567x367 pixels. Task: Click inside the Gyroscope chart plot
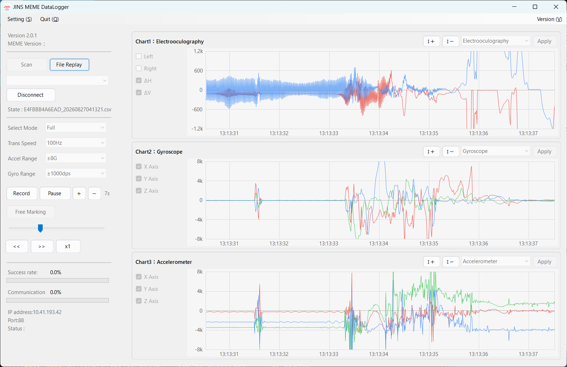[380, 200]
